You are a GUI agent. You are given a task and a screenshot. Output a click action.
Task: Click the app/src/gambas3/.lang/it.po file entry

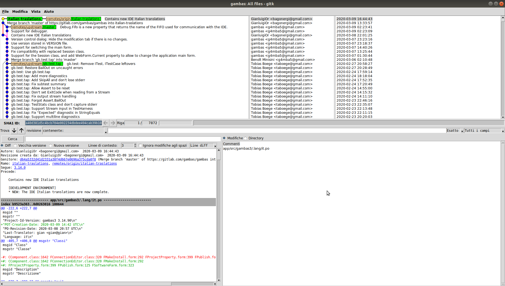246,149
